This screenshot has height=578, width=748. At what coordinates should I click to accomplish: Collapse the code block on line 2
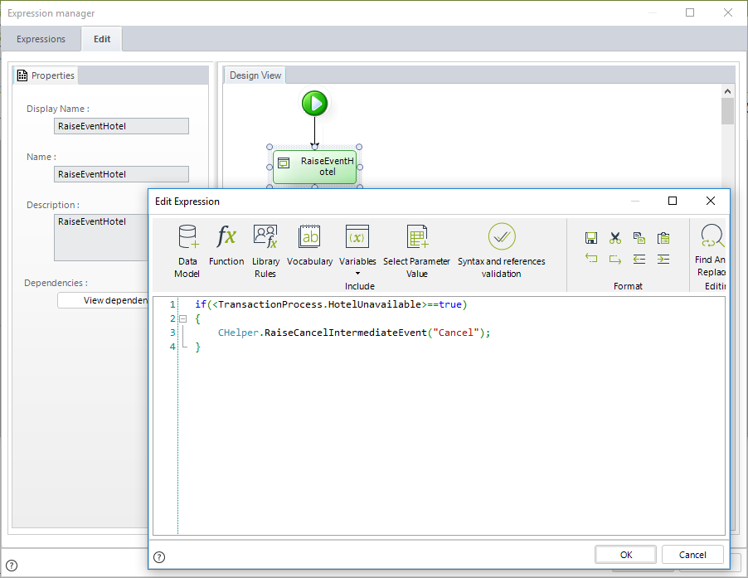click(182, 318)
